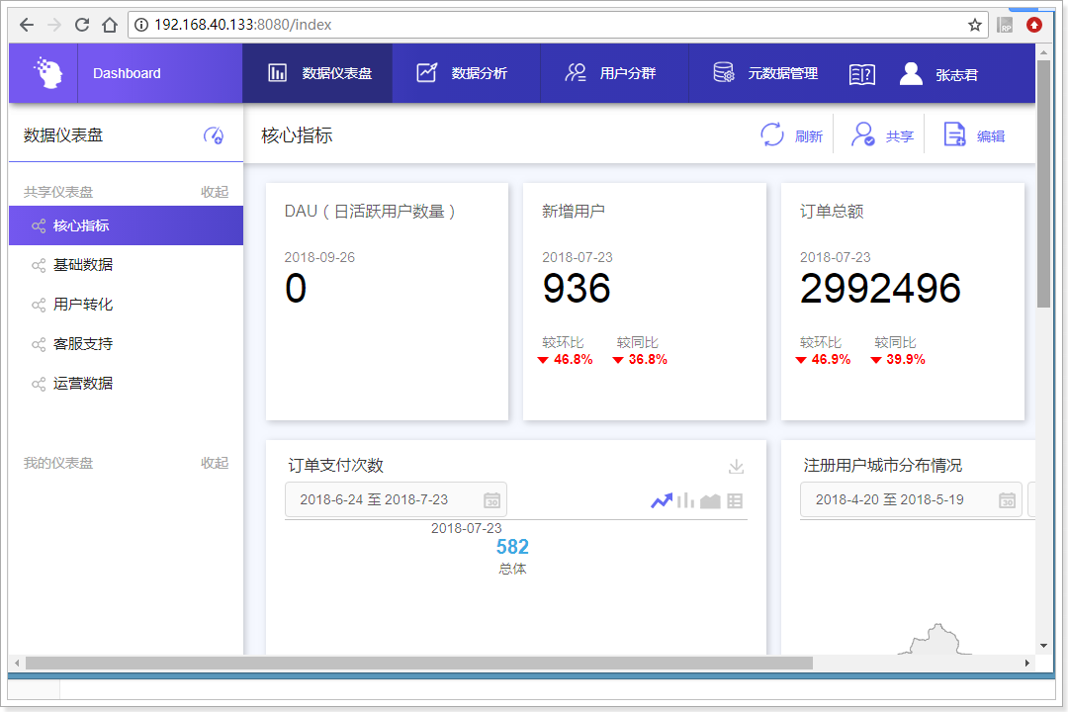Download the 订单支付次数 chart data

[x=736, y=467]
